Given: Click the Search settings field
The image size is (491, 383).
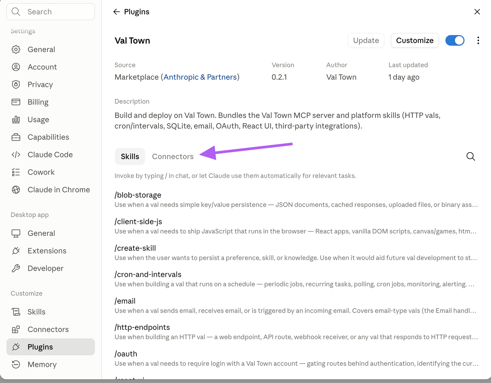Looking at the screenshot, I should (51, 12).
